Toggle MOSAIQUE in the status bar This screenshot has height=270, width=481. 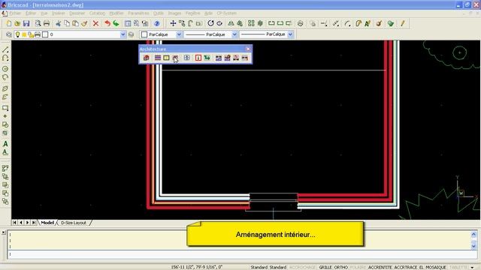(x=436, y=267)
